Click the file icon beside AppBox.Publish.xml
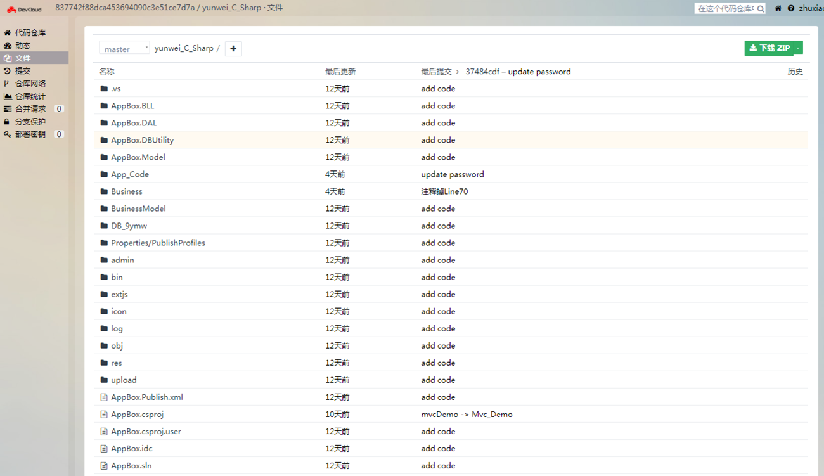 (x=104, y=397)
